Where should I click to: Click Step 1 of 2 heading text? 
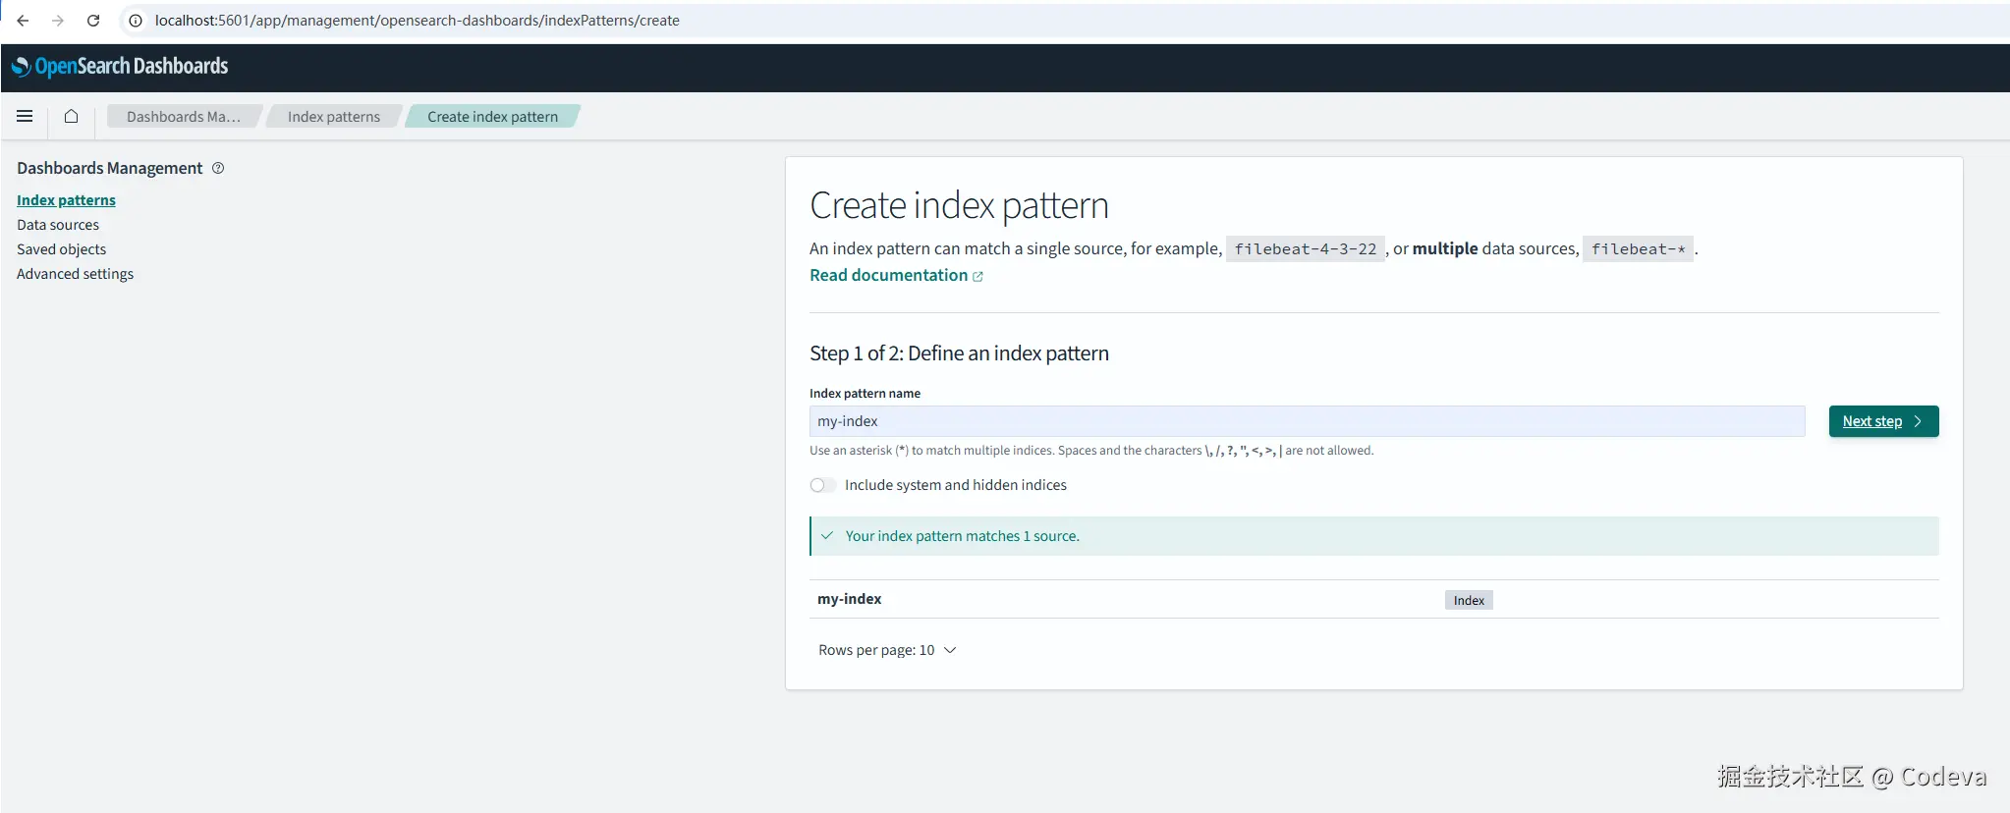pos(959,353)
